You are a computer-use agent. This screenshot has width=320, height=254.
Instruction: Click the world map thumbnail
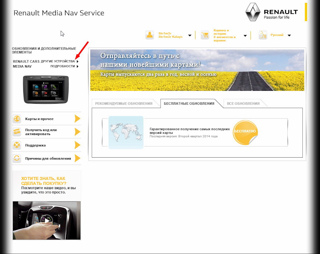[126, 133]
